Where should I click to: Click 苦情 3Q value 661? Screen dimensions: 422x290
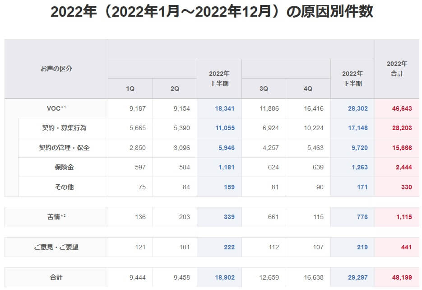(273, 217)
